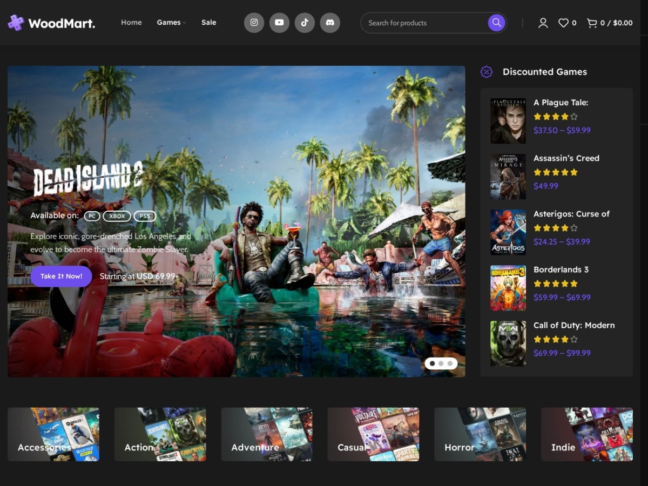The width and height of the screenshot is (648, 486).
Task: Open the A Plague Tale: title link
Action: click(x=561, y=103)
